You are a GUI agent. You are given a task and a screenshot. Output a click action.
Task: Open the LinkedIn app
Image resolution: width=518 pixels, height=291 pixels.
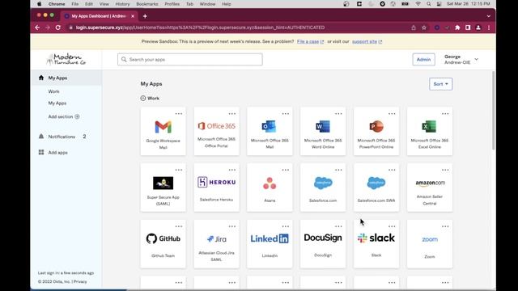270,244
